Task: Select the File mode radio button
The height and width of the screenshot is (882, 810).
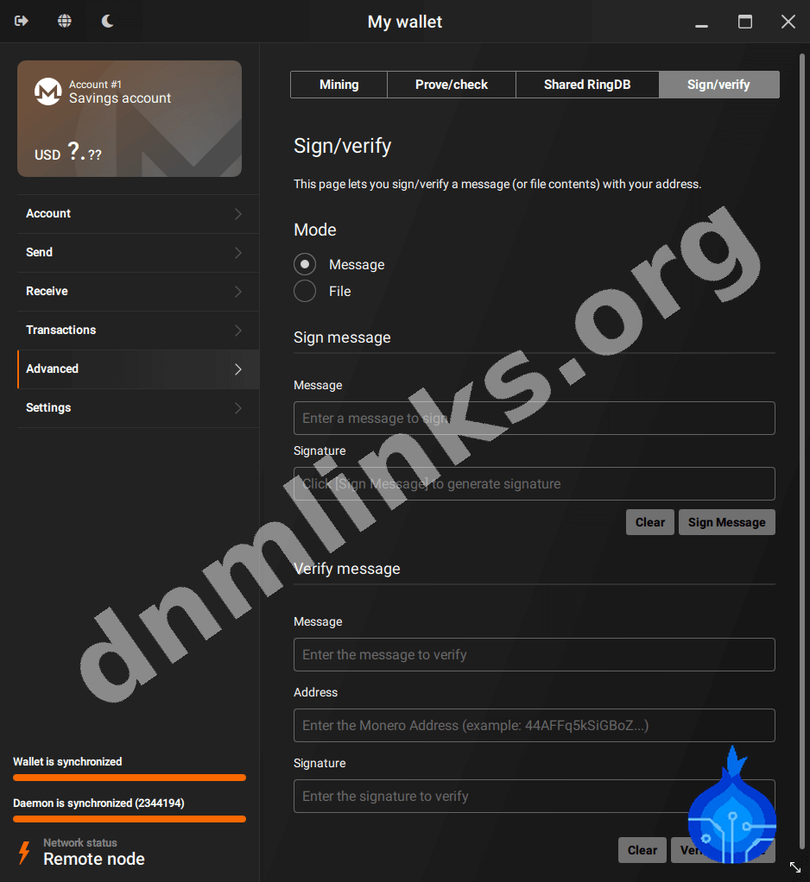Action: coord(305,291)
